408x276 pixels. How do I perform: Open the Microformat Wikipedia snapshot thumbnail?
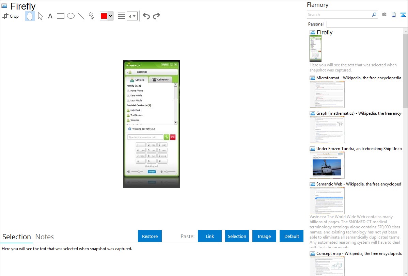coord(327,94)
